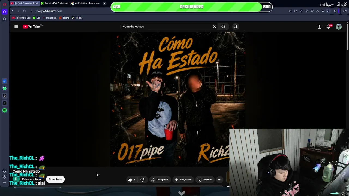The image size is (349, 196).
Task: Take a snapshot with the camera icon
Action: tap(296, 11)
